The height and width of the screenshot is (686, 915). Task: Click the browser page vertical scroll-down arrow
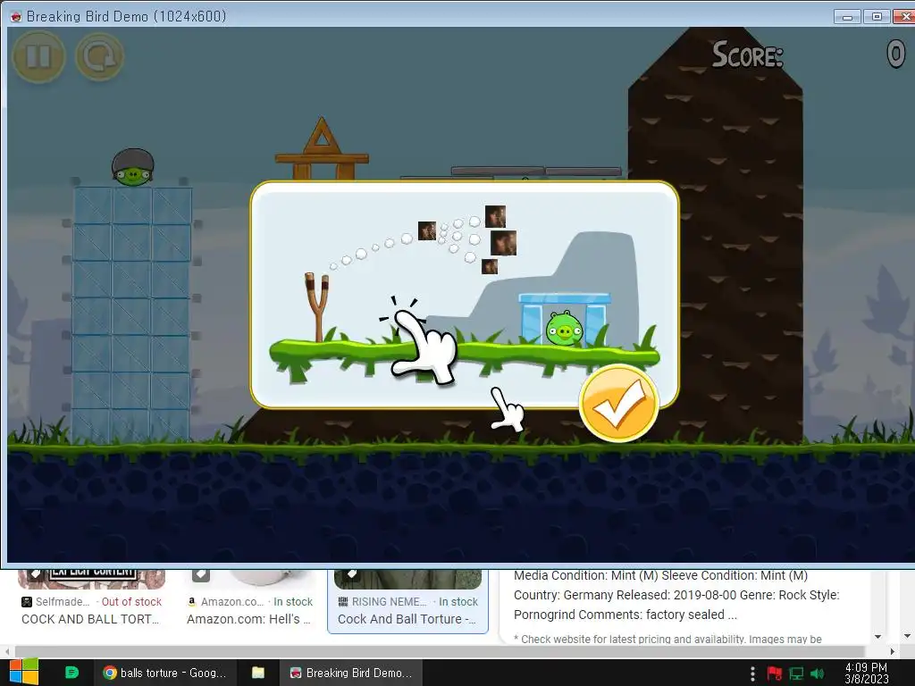click(x=906, y=636)
